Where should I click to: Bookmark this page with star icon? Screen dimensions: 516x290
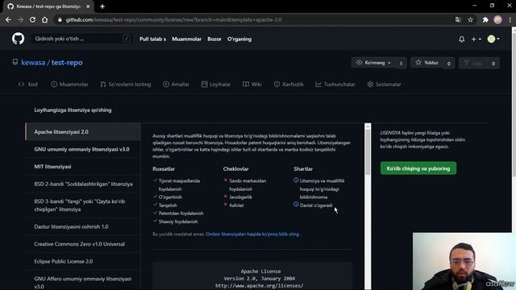pyautogui.click(x=470, y=19)
